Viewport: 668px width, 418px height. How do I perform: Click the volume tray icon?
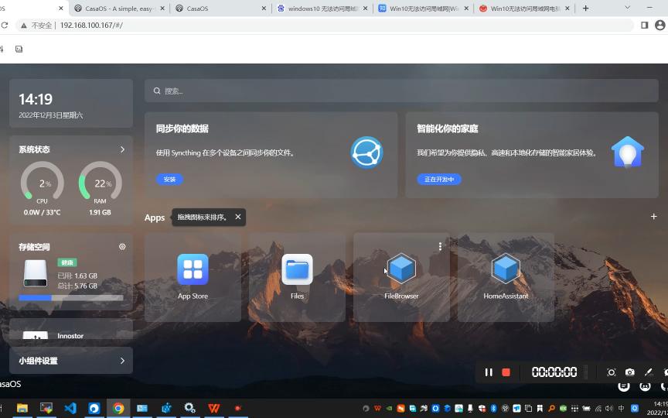(x=608, y=408)
